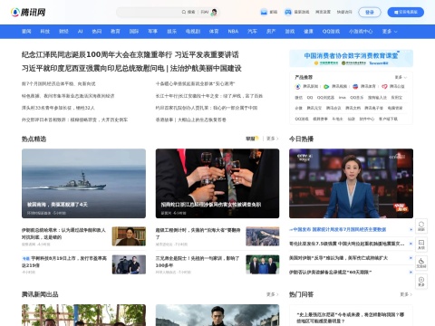Focus the top search input field
The image size is (435, 326).
(x=148, y=12)
